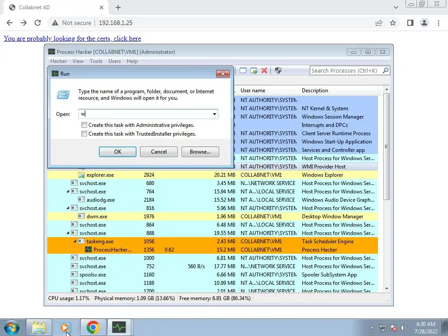Click the CPU usage status bar entry
448x336 pixels.
[69, 298]
